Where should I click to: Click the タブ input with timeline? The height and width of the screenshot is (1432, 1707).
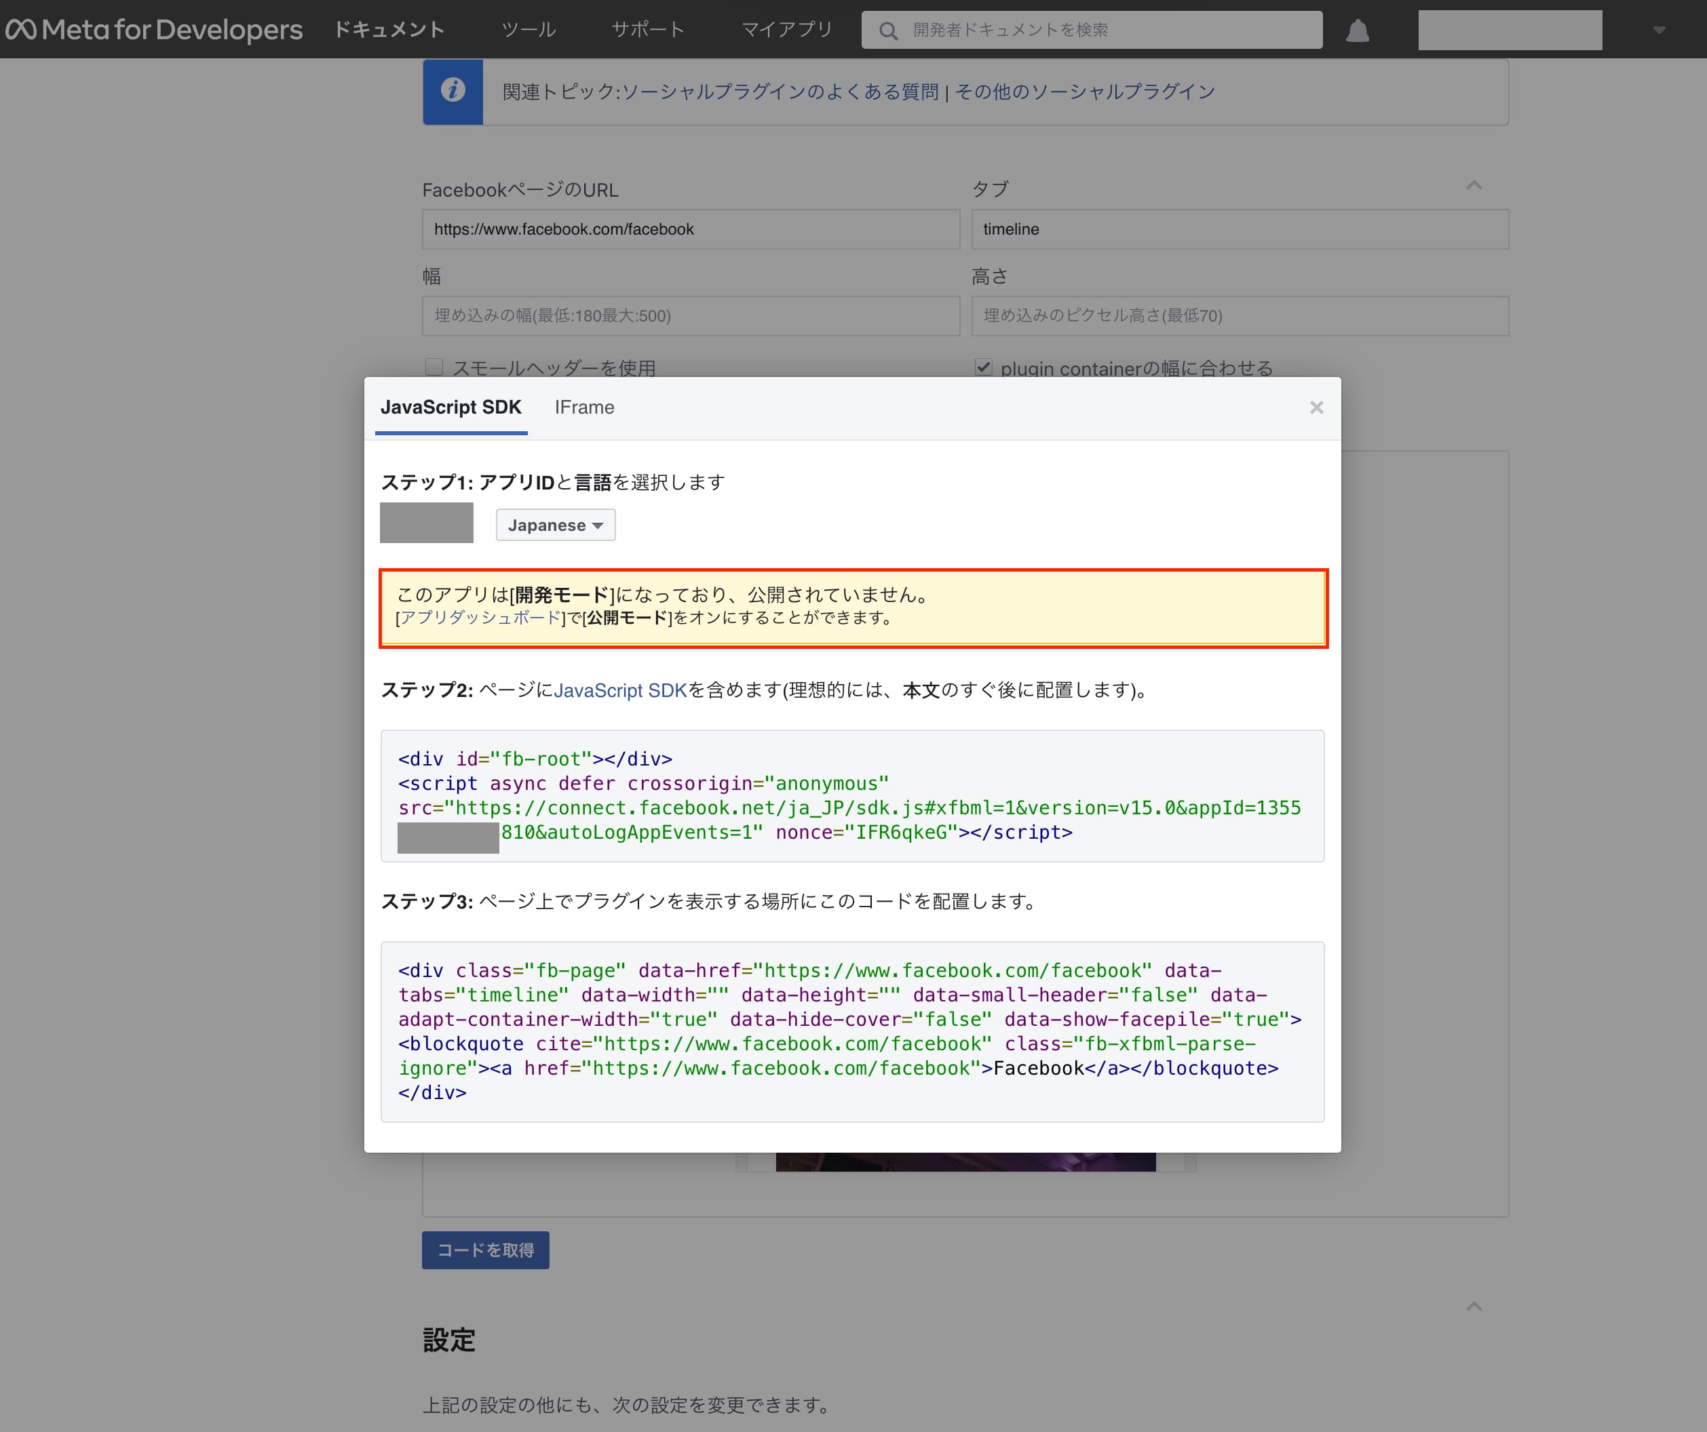click(x=1240, y=229)
